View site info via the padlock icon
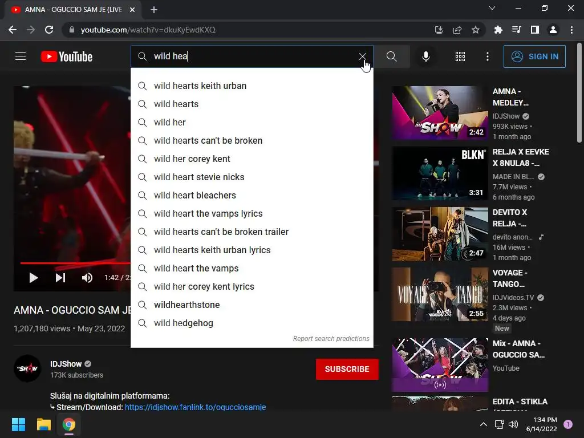The height and width of the screenshot is (438, 584). pos(71,30)
